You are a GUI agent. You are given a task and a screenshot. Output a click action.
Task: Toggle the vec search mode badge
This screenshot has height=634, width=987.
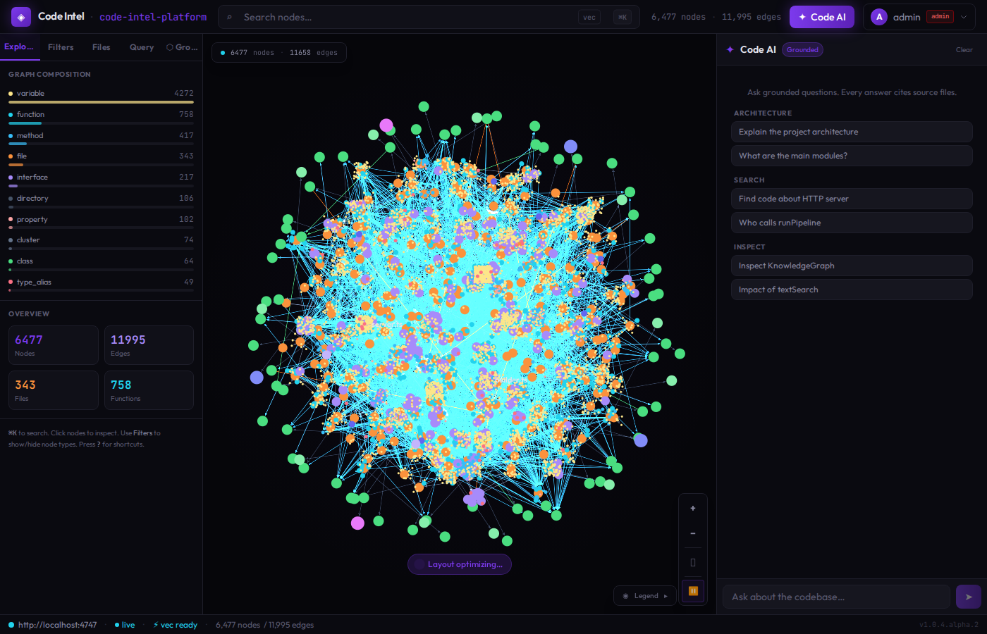coord(589,17)
